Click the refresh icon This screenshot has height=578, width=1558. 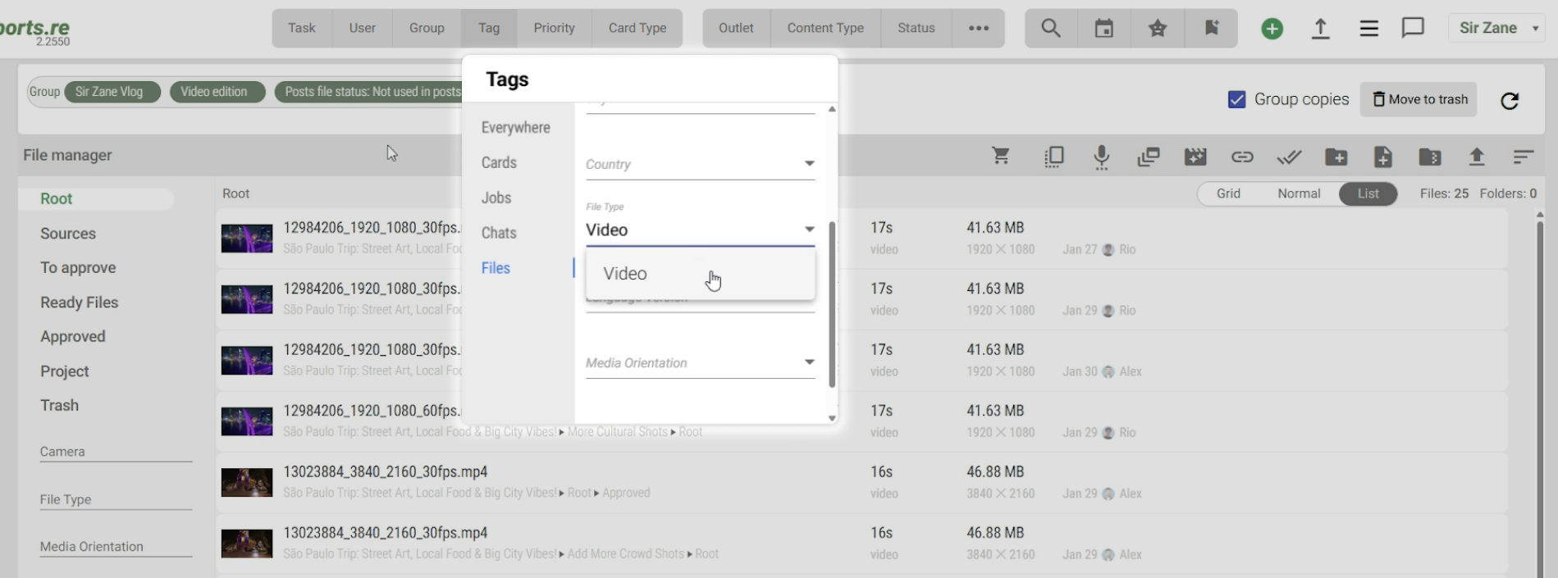click(x=1509, y=100)
